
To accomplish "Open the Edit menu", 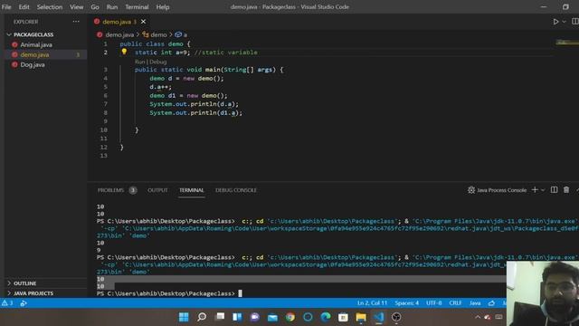I will point(24,7).
